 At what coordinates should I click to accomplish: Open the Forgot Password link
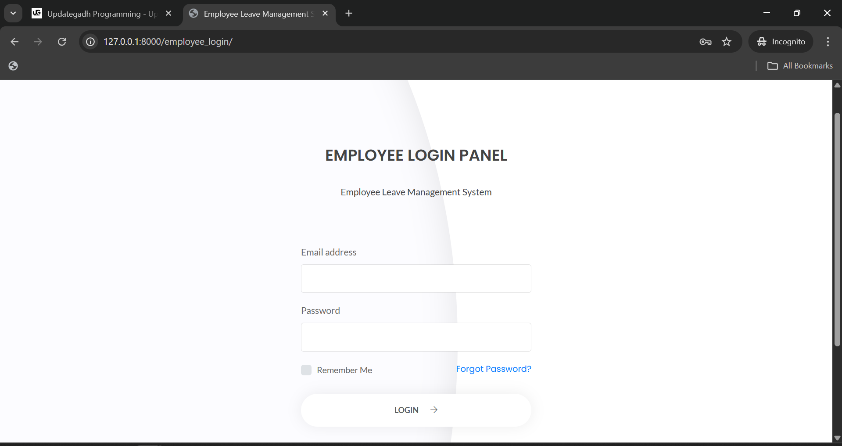[x=493, y=369]
